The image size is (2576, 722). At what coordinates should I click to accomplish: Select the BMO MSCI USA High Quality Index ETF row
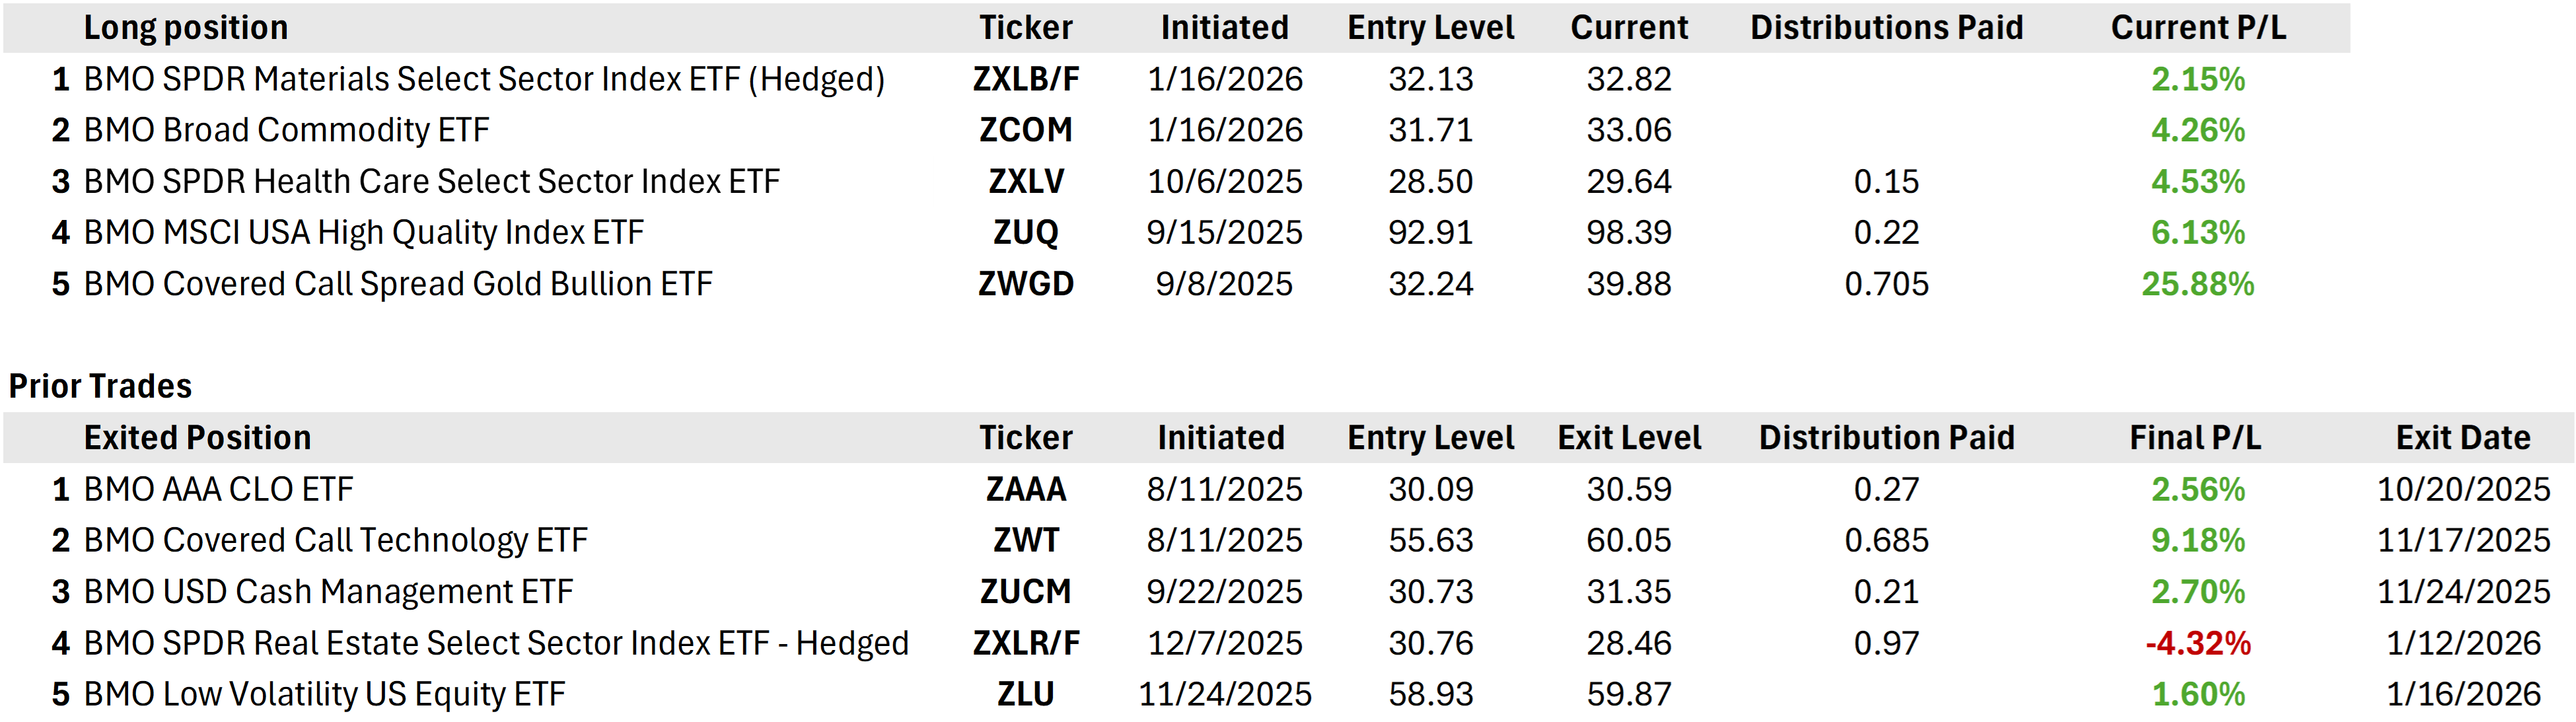point(363,233)
